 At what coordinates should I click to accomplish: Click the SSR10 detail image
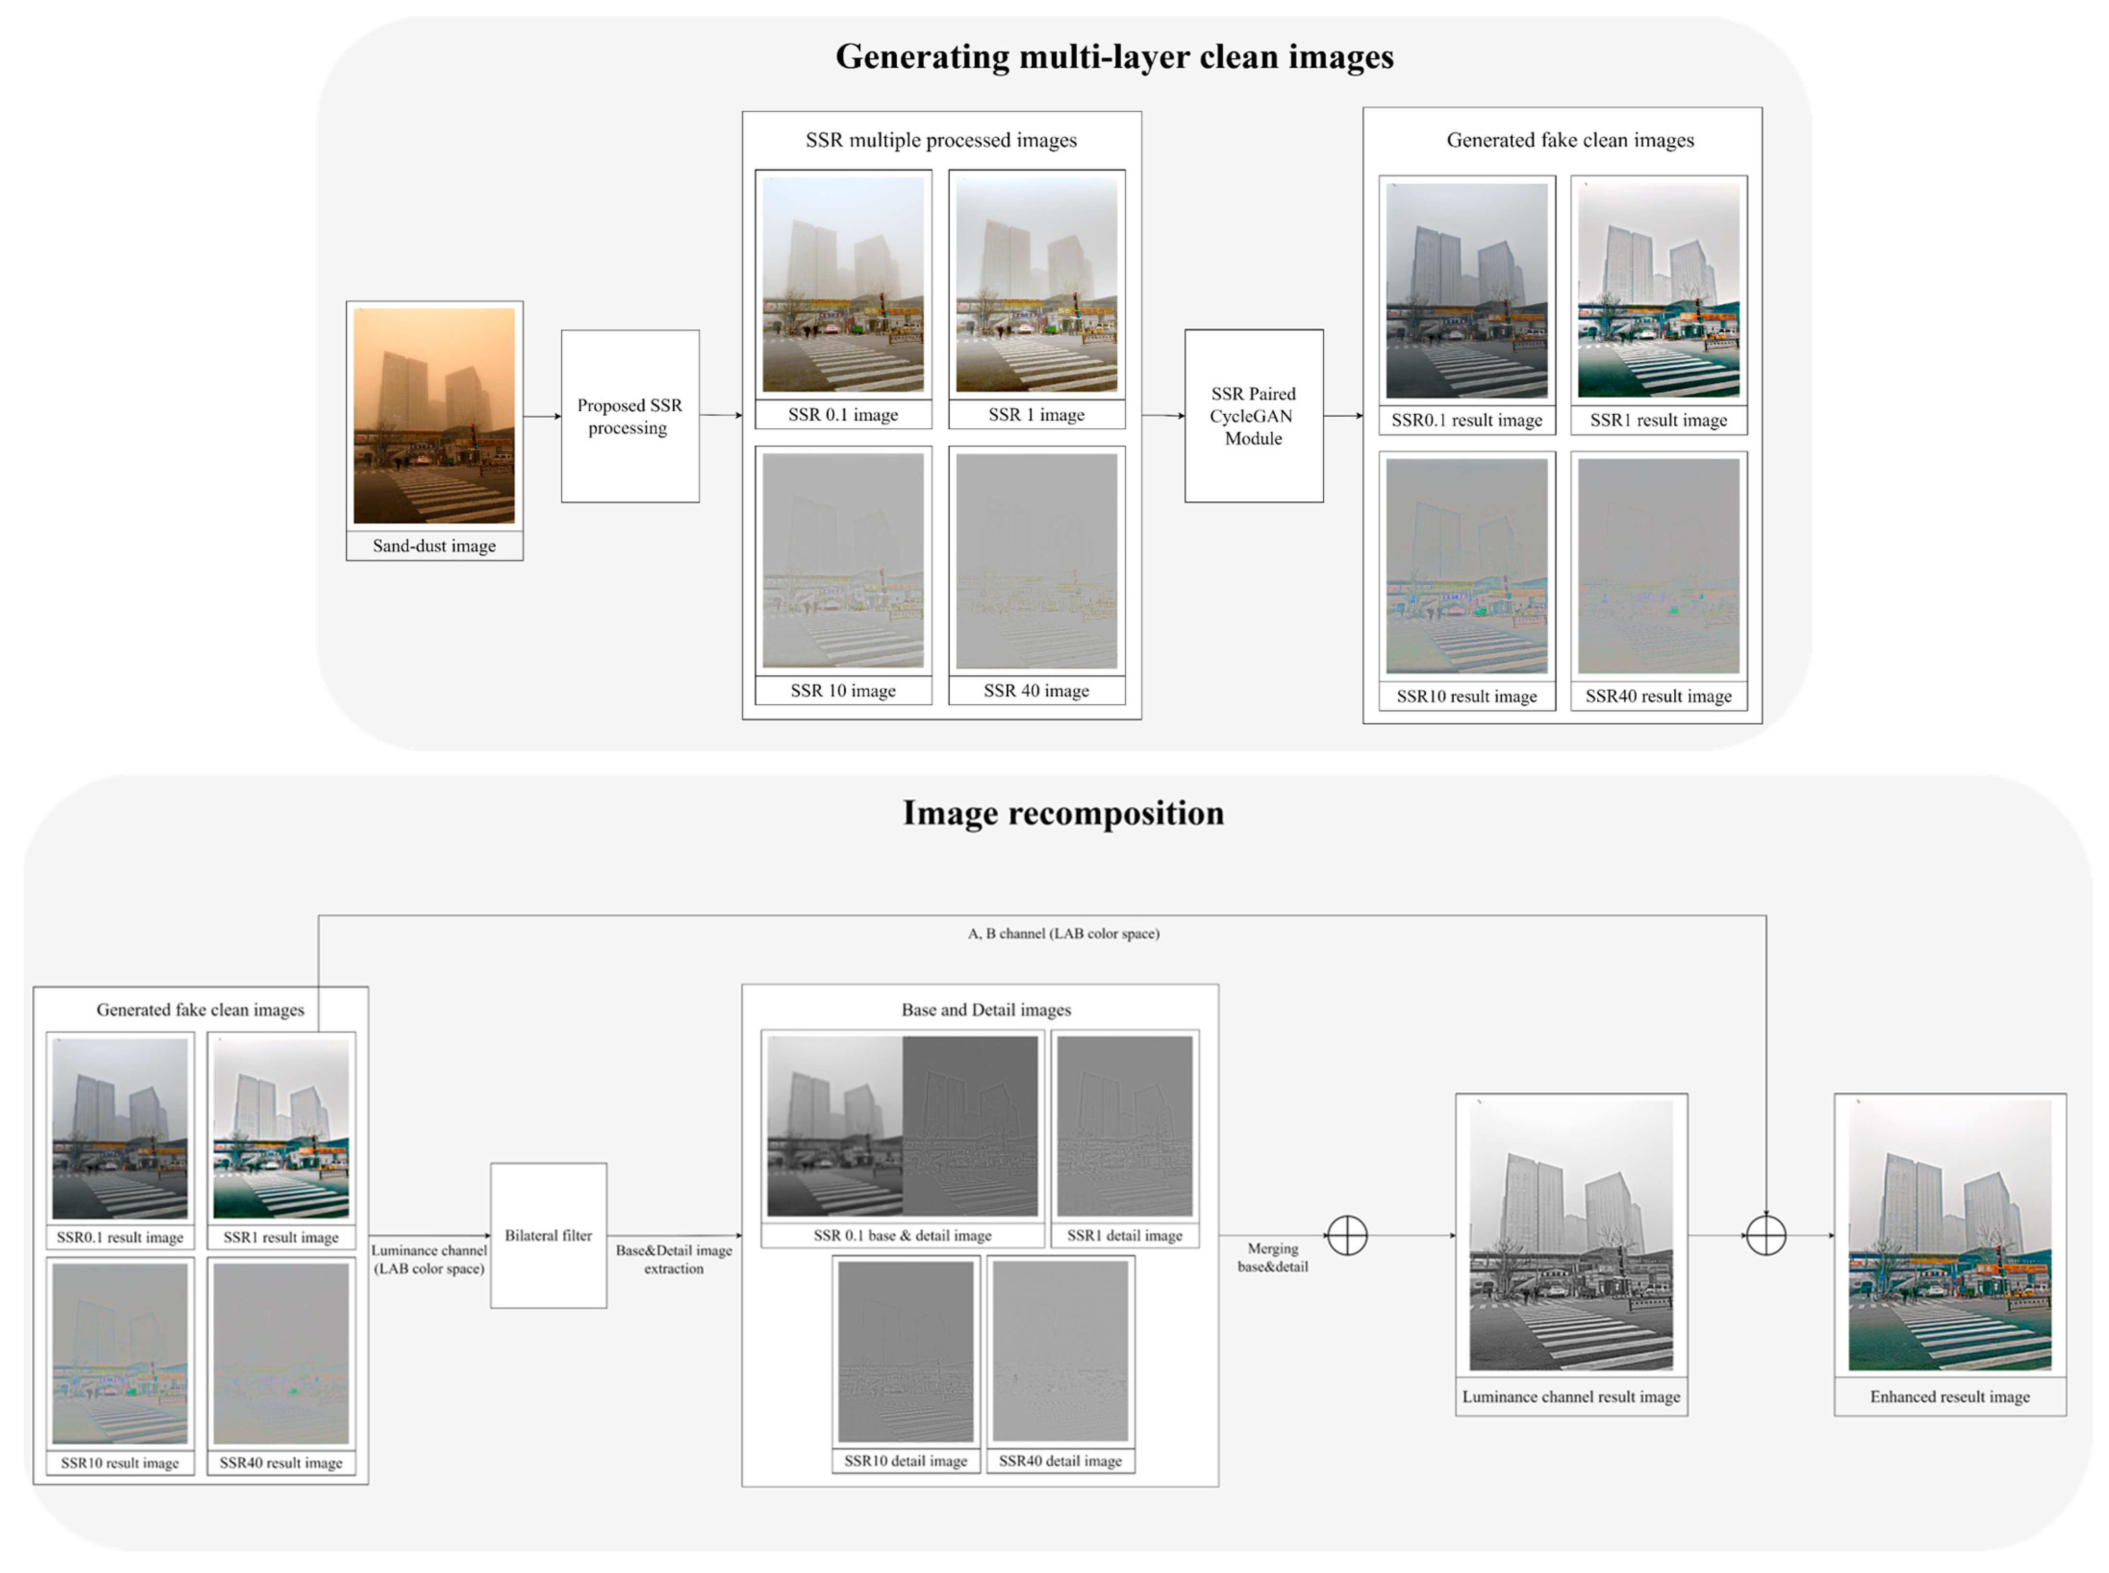click(x=905, y=1351)
